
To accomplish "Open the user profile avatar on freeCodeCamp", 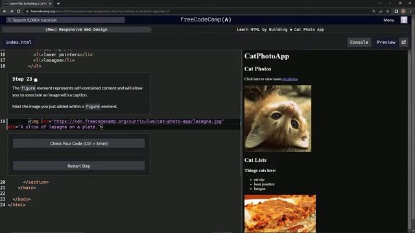I will tap(404, 20).
